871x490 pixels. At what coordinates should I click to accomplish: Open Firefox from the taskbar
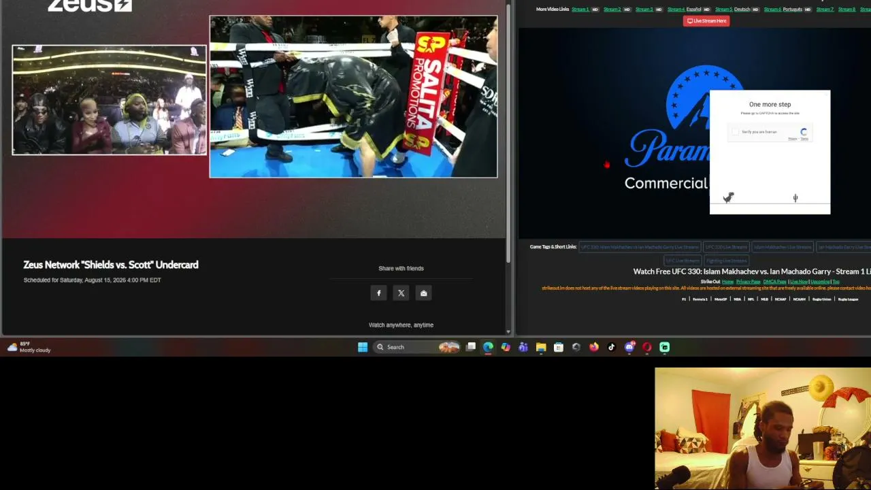pyautogui.click(x=594, y=347)
